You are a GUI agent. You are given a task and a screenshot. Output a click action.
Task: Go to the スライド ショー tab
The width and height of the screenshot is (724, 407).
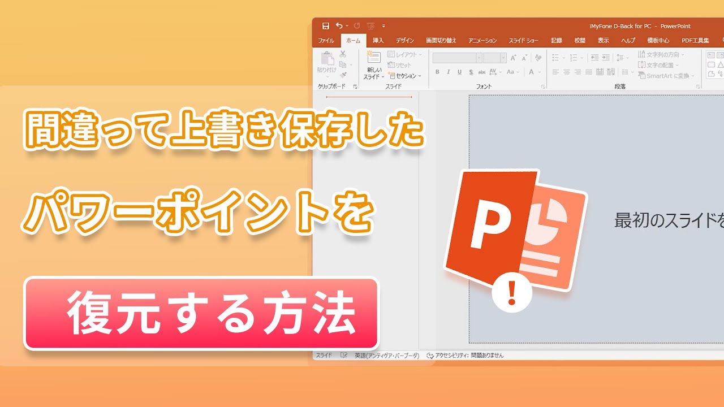click(524, 41)
